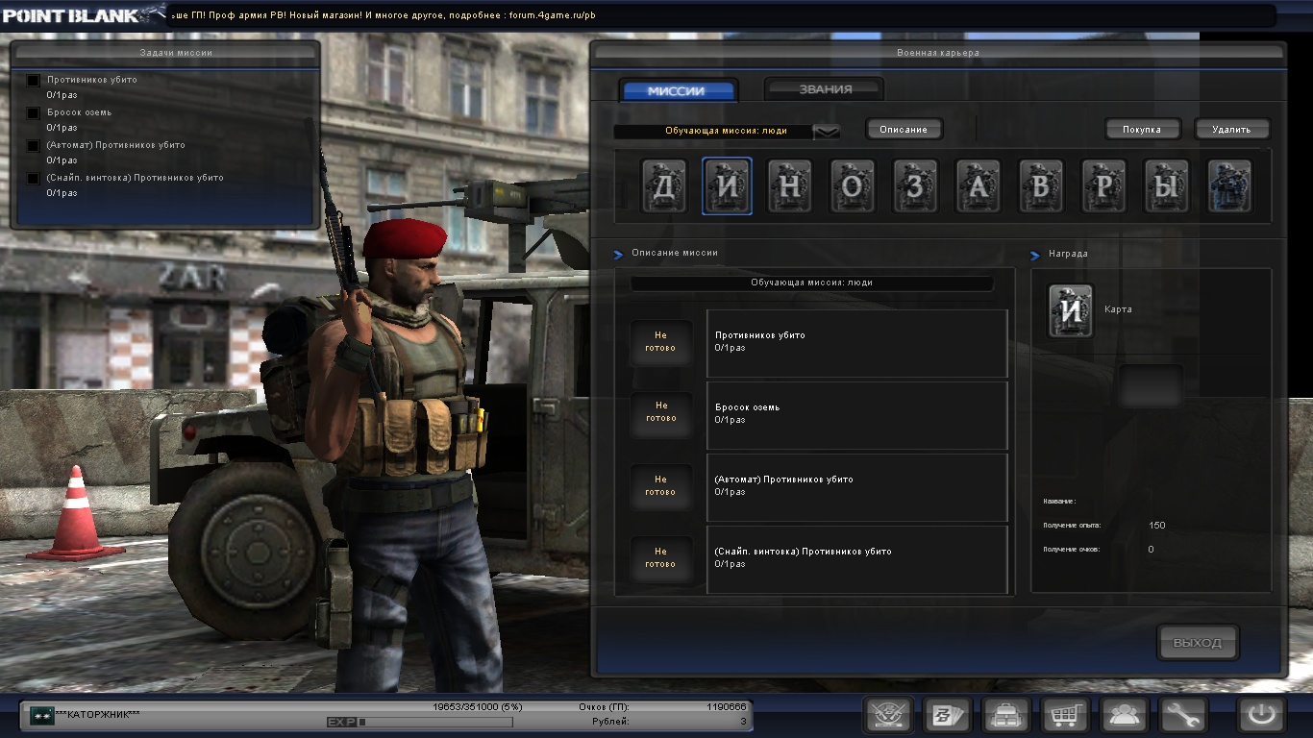Image resolution: width=1313 pixels, height=738 pixels.
Task: Select the mission card with letter Д
Action: [x=664, y=186]
